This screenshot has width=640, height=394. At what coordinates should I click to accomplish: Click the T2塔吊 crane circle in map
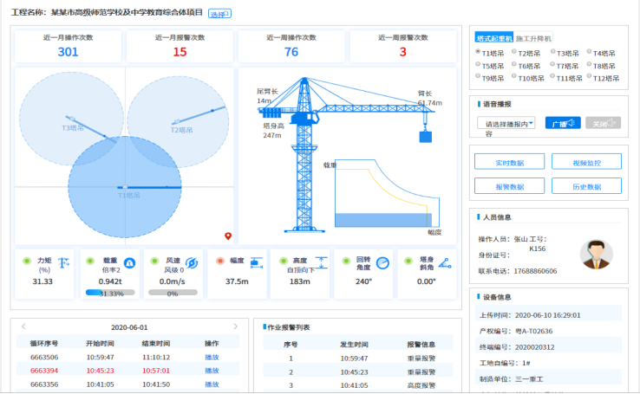(x=178, y=121)
